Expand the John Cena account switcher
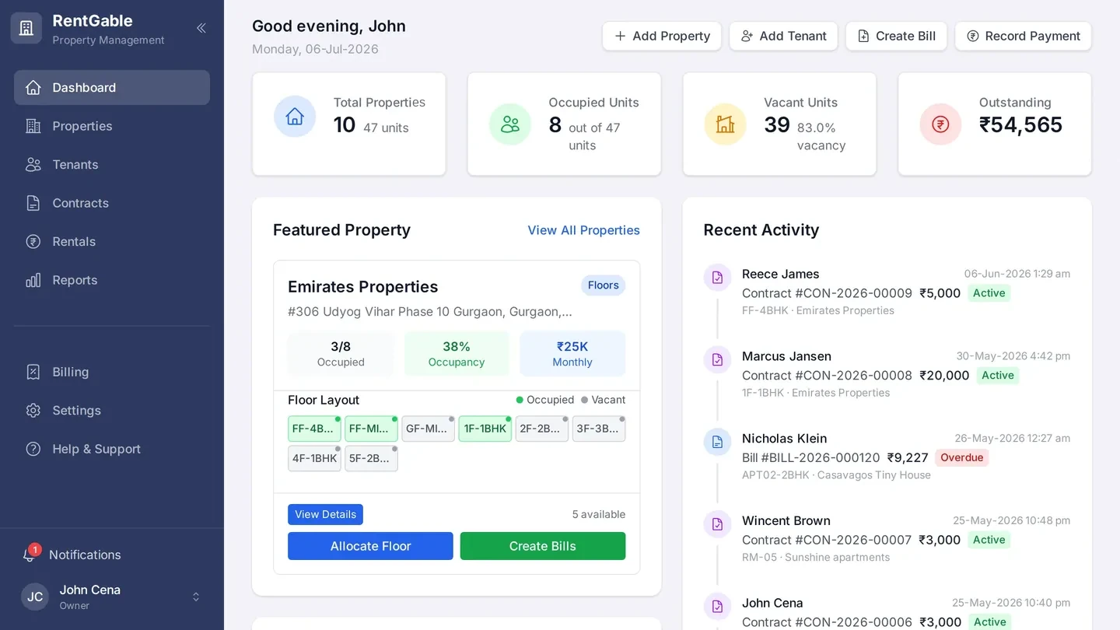 tap(196, 597)
